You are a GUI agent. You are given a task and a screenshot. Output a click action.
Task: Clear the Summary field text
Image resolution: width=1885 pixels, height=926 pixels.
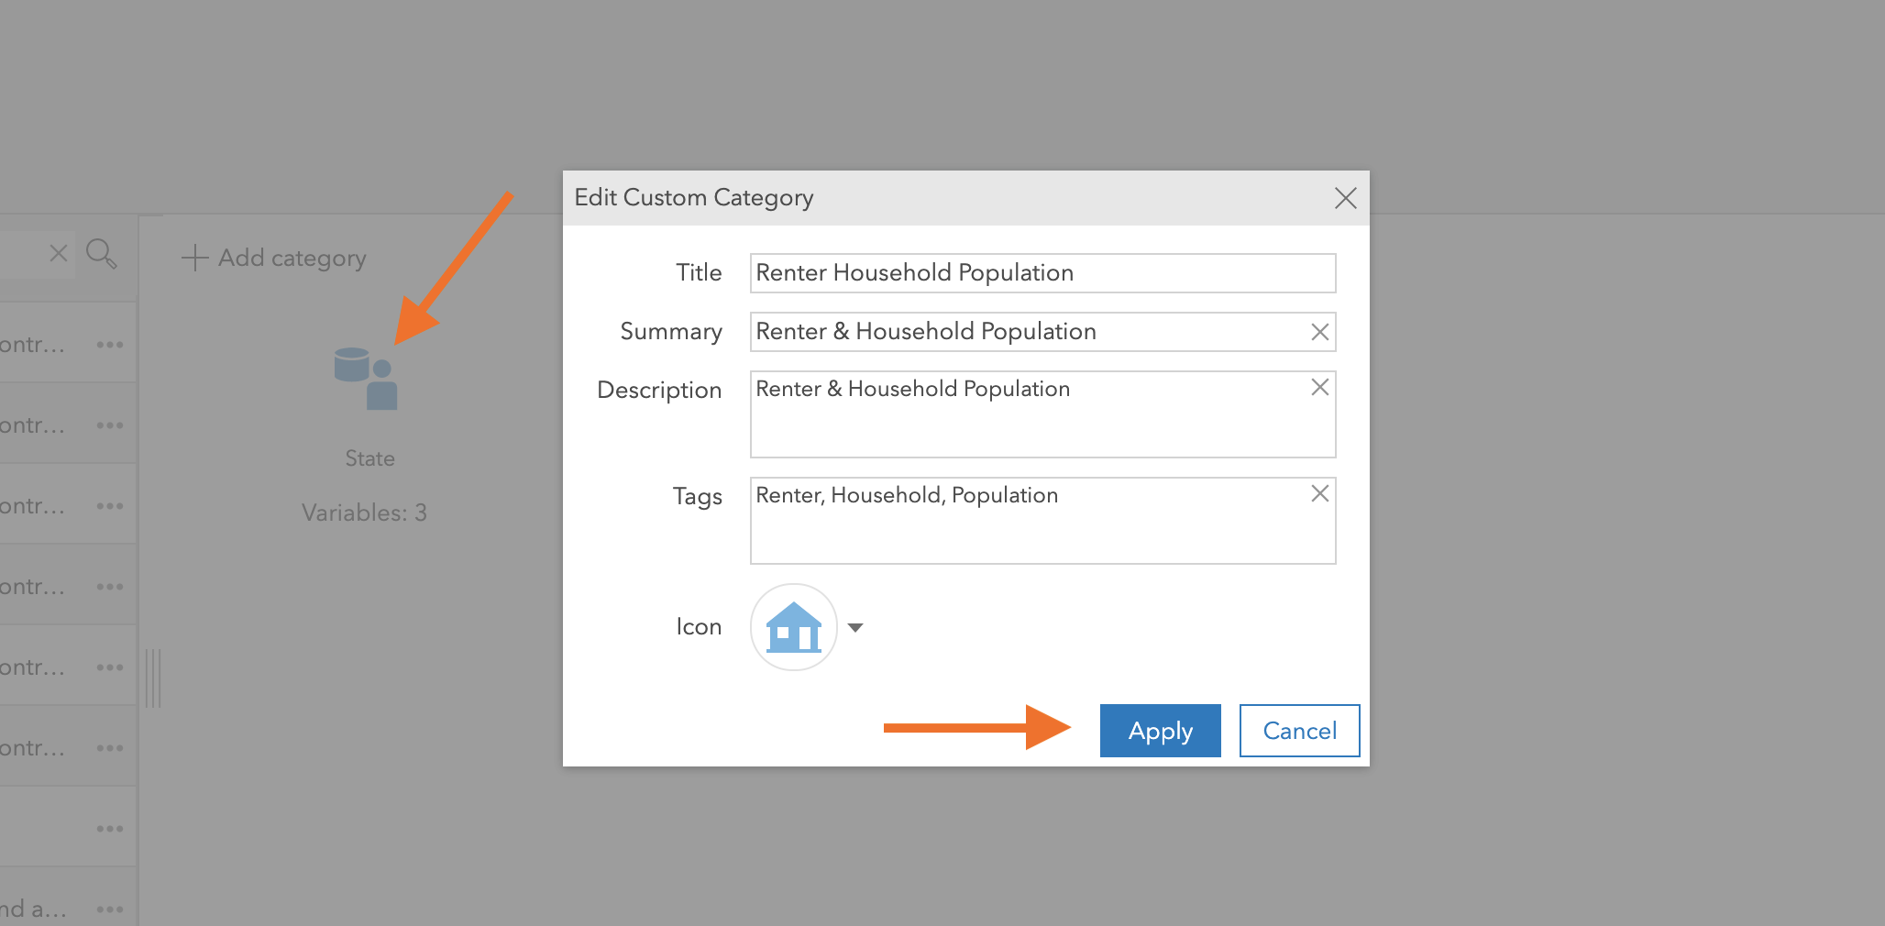coord(1319,332)
